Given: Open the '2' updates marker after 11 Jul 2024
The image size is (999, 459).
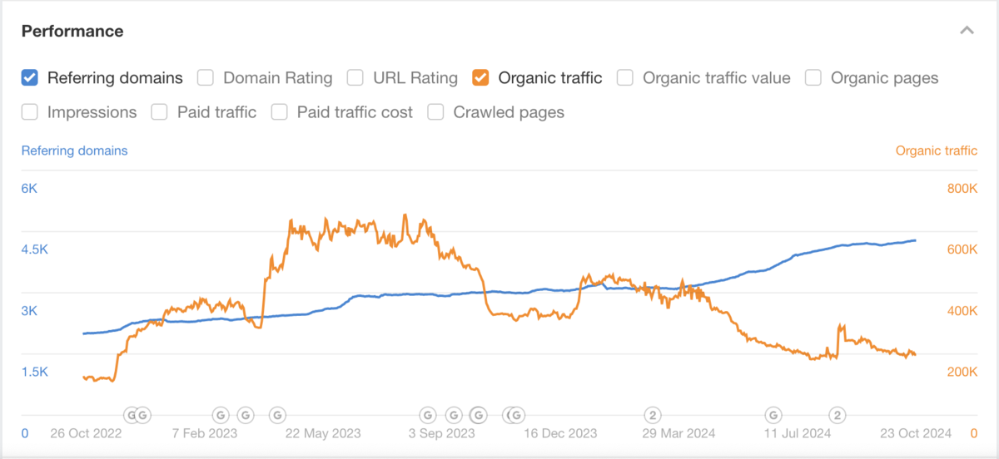Looking at the screenshot, I should point(837,414).
